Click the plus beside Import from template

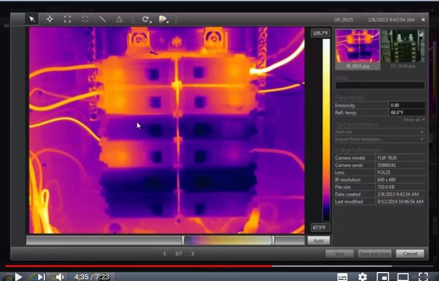click(422, 139)
